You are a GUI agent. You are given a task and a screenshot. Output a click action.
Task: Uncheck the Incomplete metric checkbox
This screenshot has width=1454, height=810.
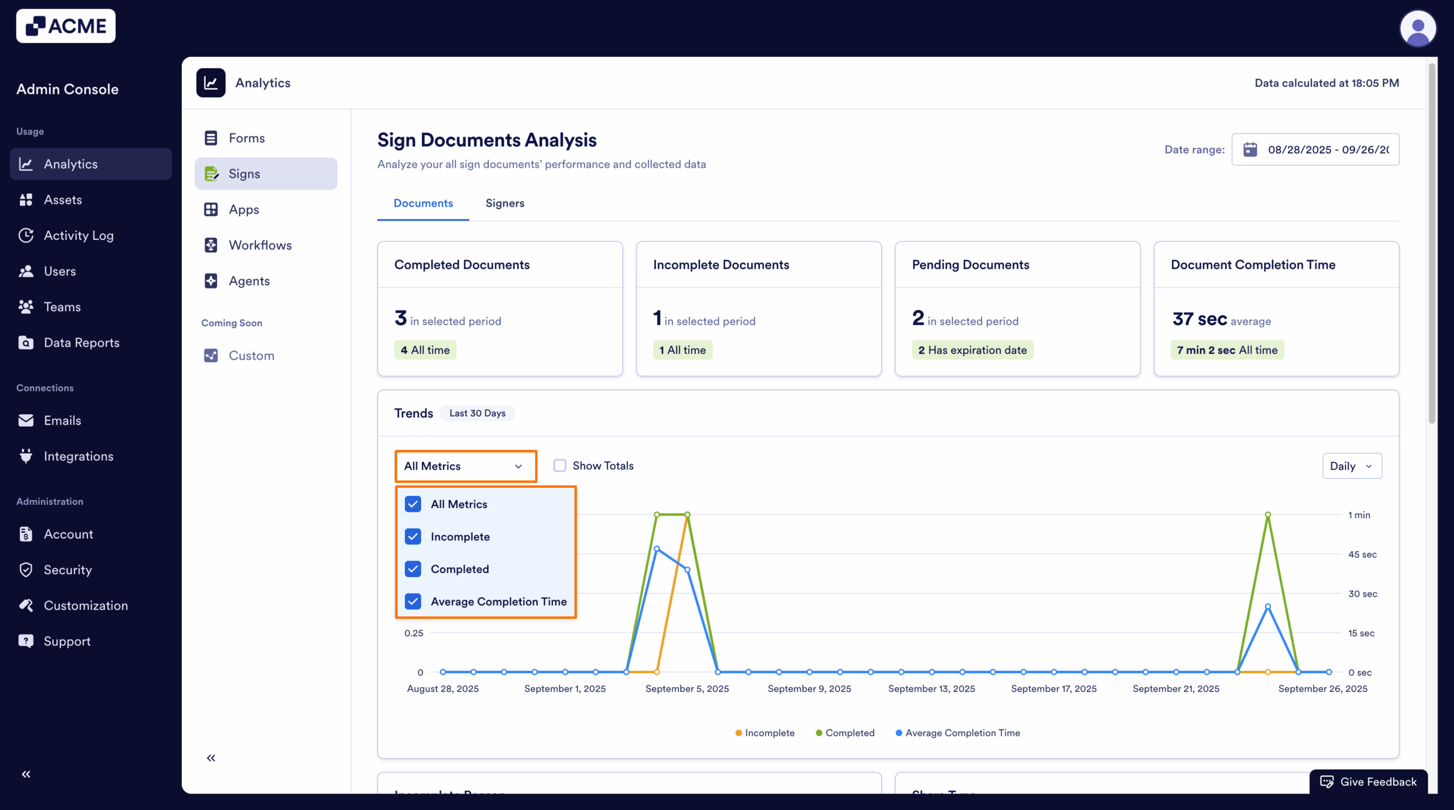[x=413, y=536]
